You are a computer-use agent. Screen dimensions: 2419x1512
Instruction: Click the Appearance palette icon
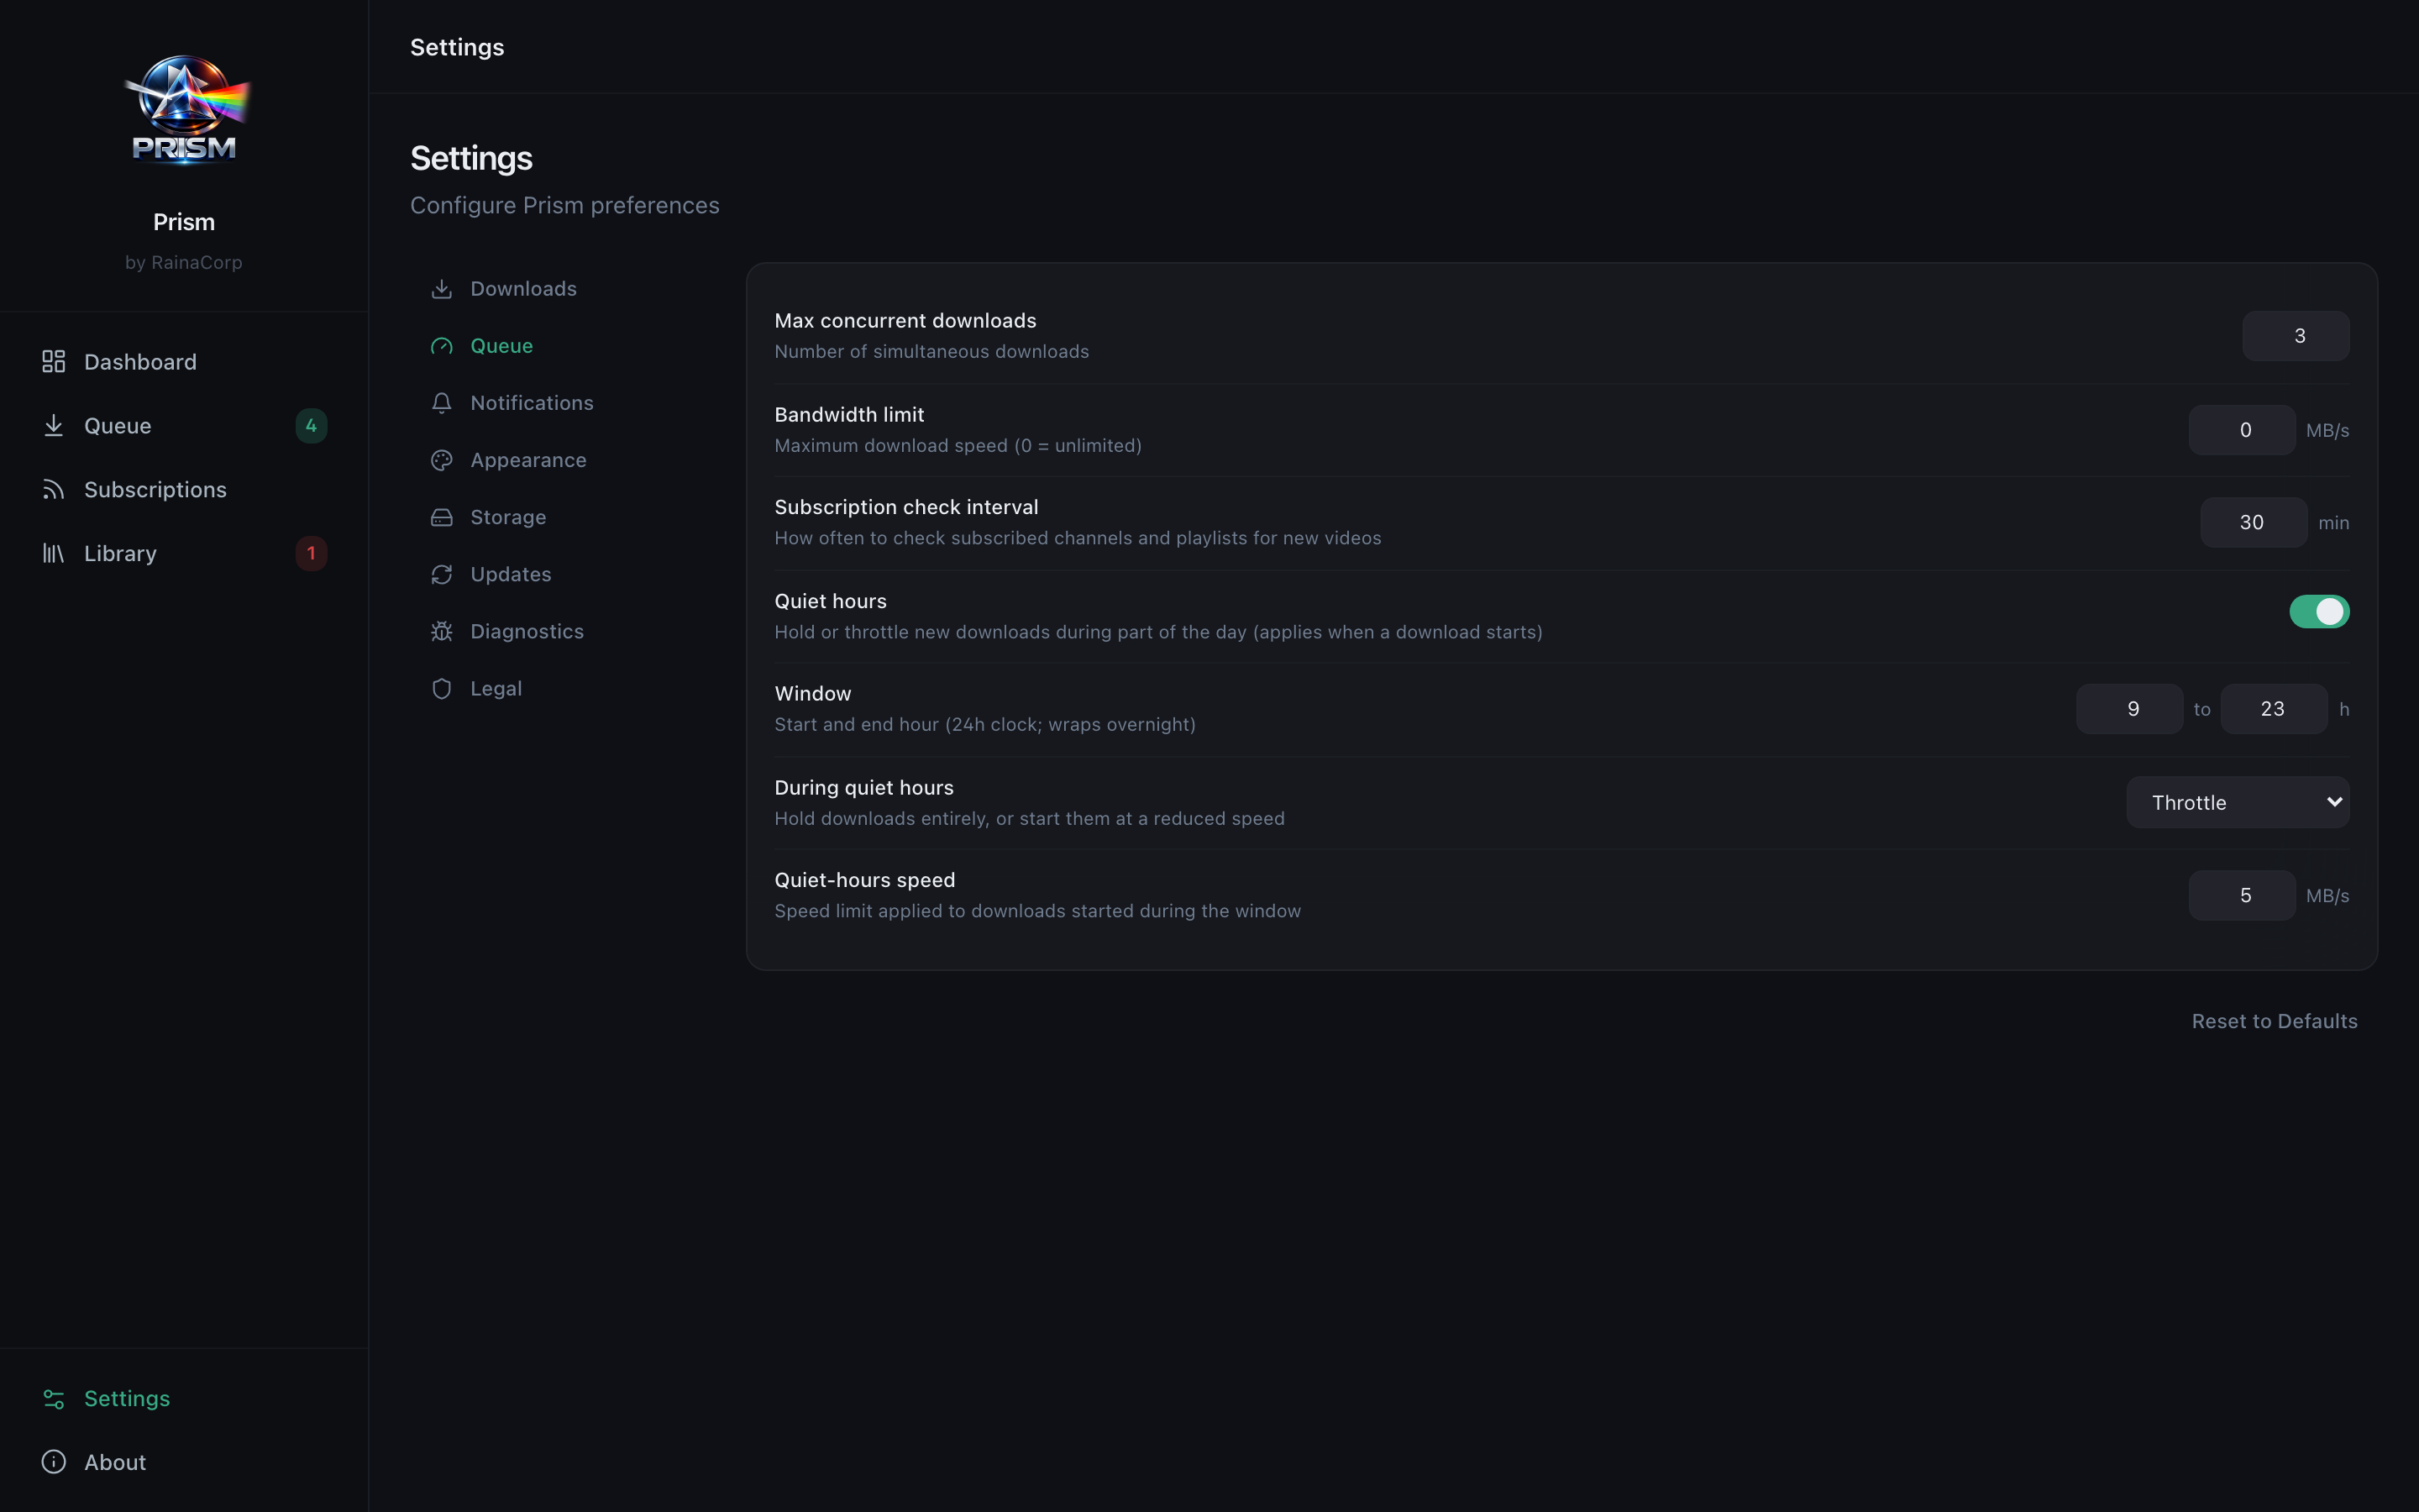click(442, 460)
